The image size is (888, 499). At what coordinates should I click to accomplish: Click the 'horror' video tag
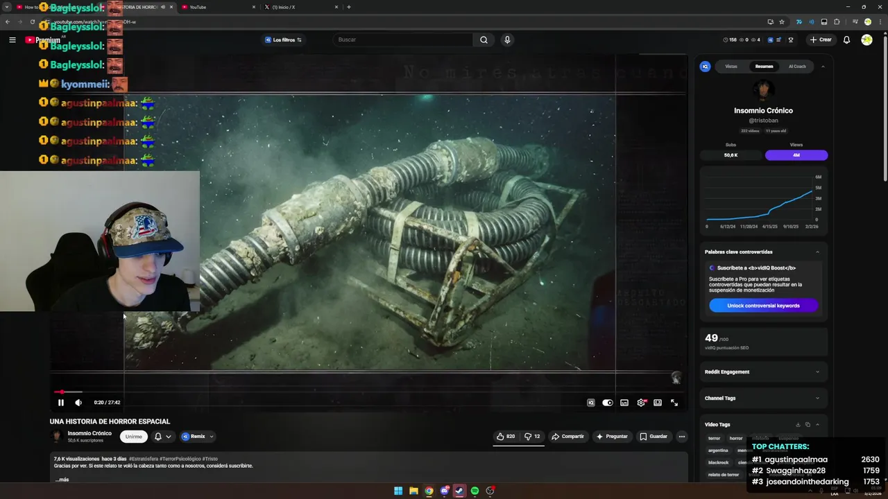pyautogui.click(x=736, y=438)
